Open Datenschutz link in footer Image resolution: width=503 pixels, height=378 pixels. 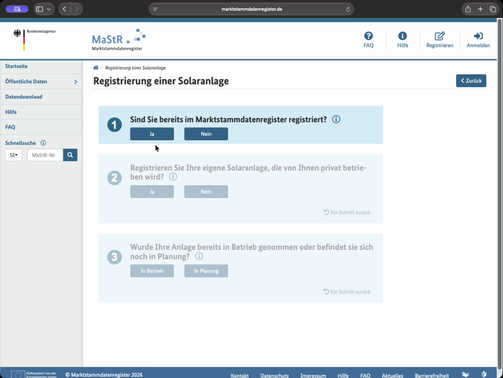point(274,375)
